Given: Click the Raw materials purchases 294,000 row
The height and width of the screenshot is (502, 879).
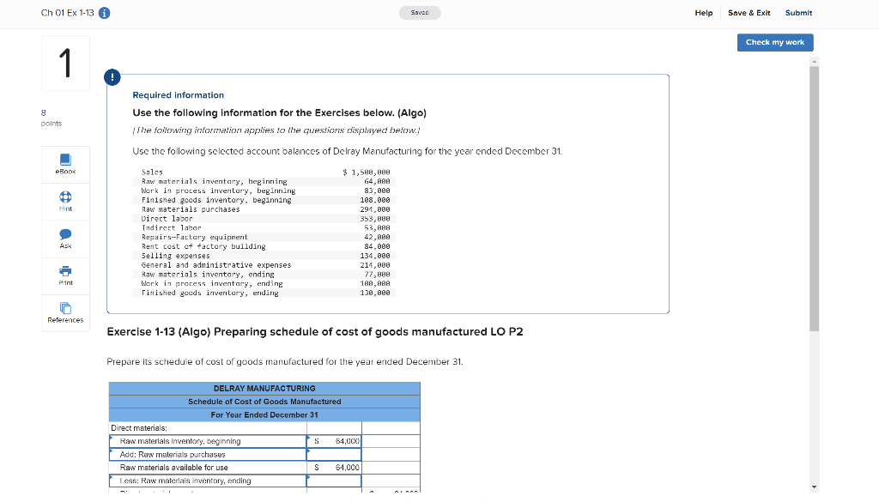Looking at the screenshot, I should 264,209.
